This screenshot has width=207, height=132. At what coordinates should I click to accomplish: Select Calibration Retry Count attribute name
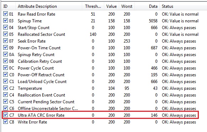pyautogui.click(x=40, y=61)
